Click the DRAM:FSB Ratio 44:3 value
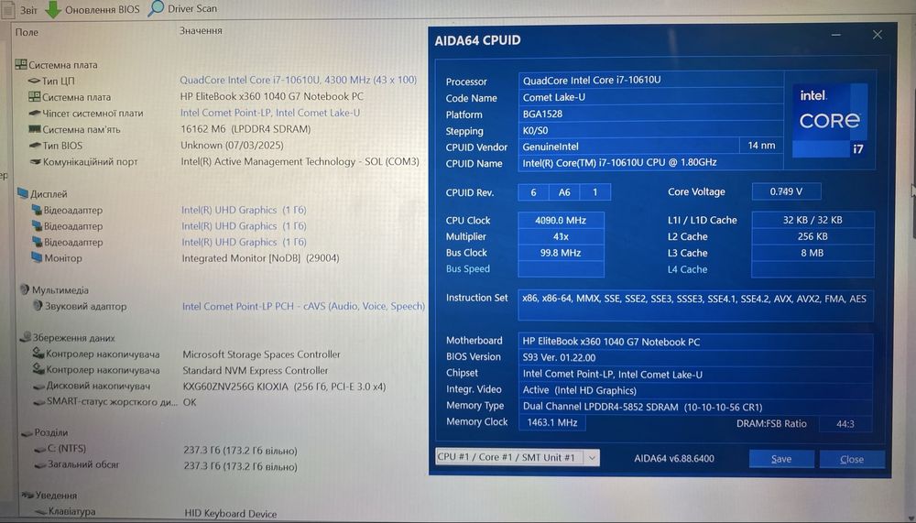 [845, 424]
